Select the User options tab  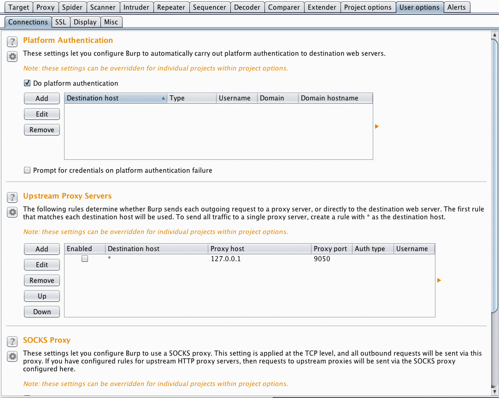419,7
